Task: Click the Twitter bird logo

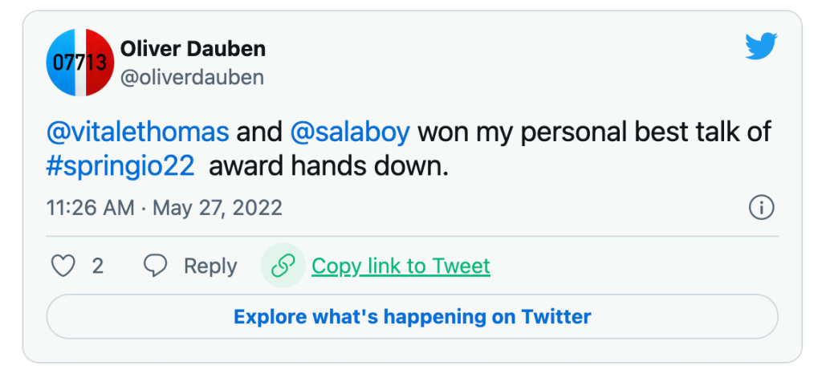Action: 761,46
